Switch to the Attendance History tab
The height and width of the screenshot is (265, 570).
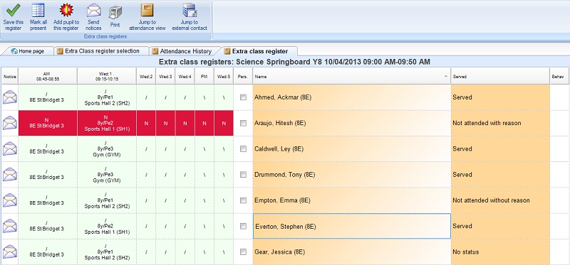coord(185,51)
